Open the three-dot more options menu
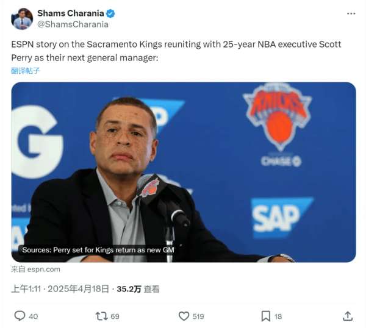This screenshot has height=328, width=366. (351, 14)
